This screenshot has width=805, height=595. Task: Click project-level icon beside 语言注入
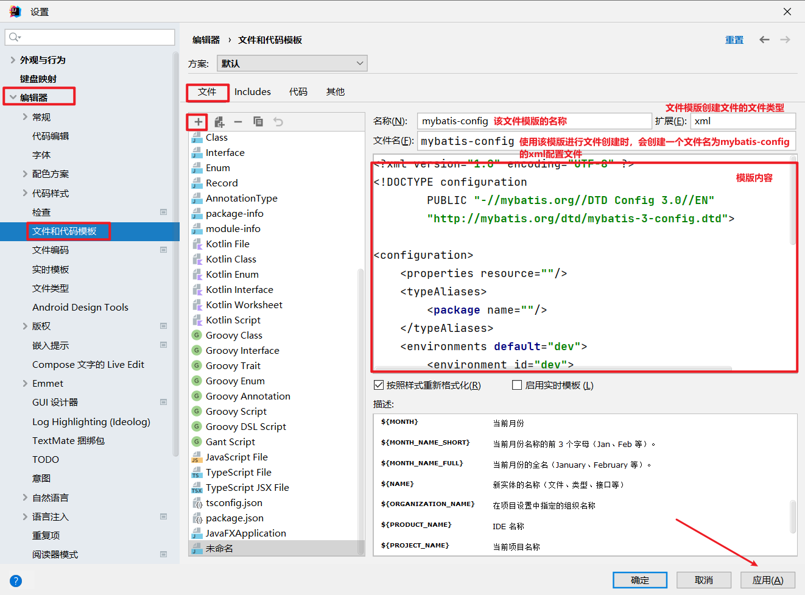click(x=163, y=516)
